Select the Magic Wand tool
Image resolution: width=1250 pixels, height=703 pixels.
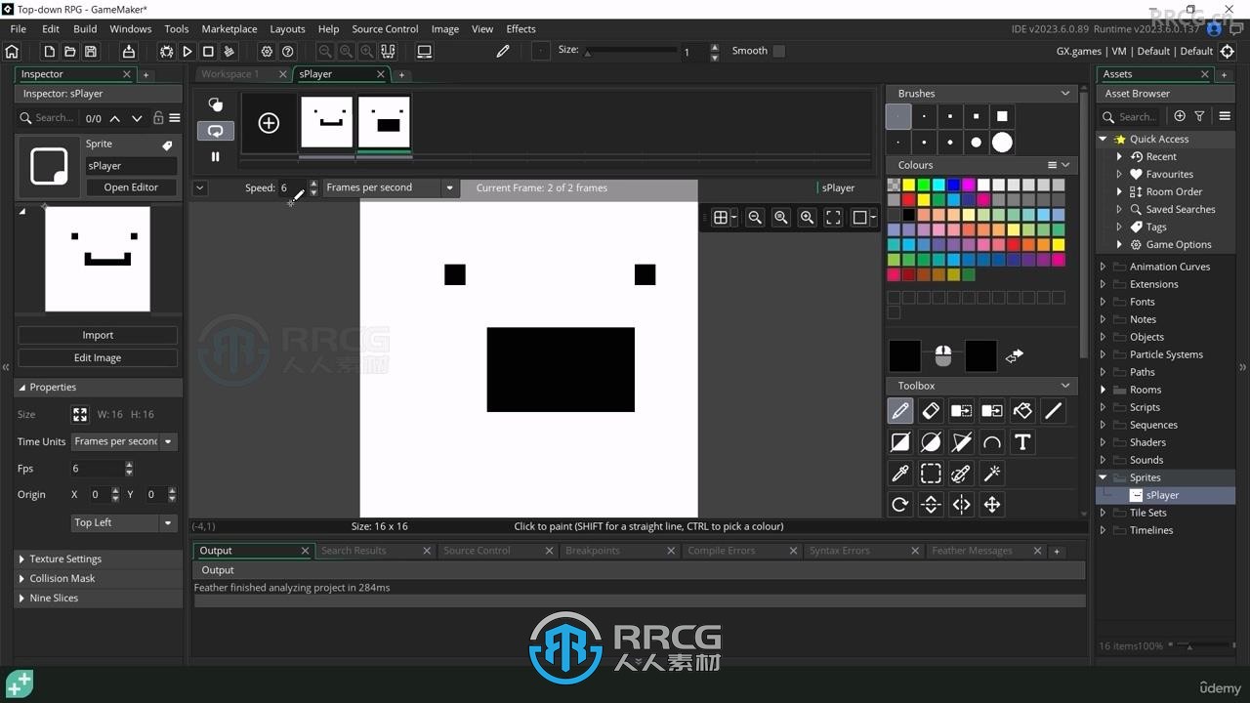click(992, 474)
